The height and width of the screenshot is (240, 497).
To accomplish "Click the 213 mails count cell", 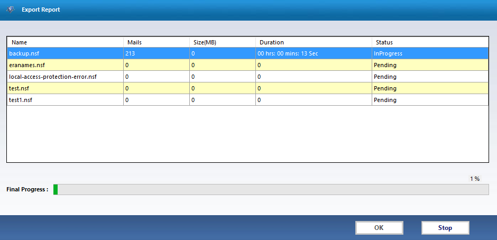I will click(x=157, y=53).
